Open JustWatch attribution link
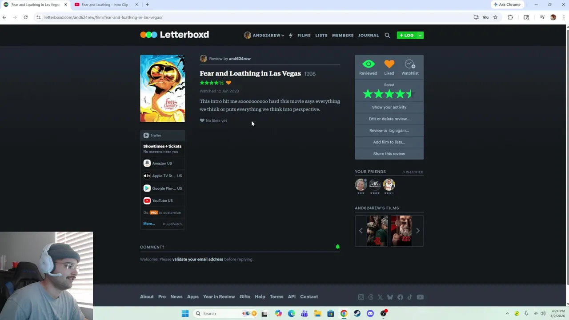 (x=172, y=224)
